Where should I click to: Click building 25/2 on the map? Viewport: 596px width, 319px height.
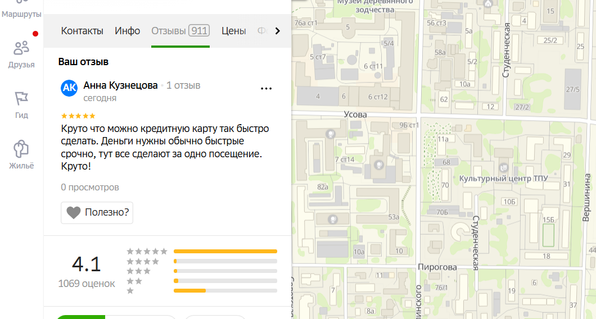550,40
